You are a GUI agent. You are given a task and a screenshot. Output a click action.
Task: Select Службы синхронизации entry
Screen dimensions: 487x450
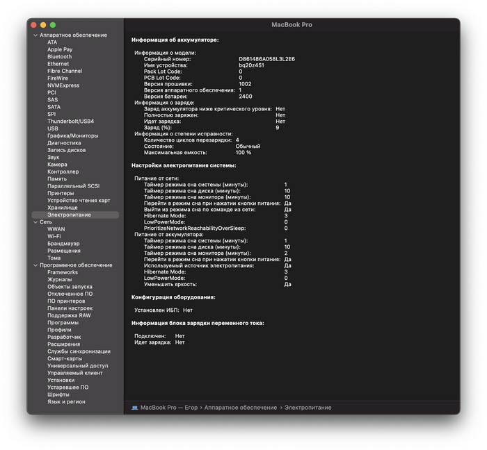79,351
